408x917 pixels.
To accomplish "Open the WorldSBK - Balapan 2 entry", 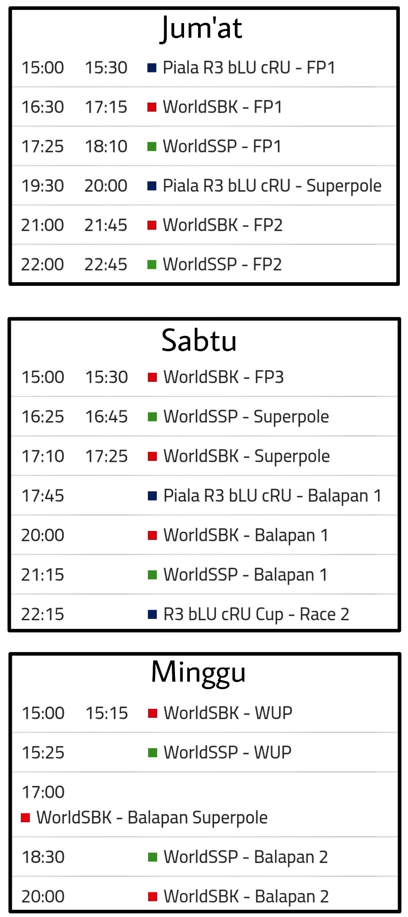I will click(246, 897).
